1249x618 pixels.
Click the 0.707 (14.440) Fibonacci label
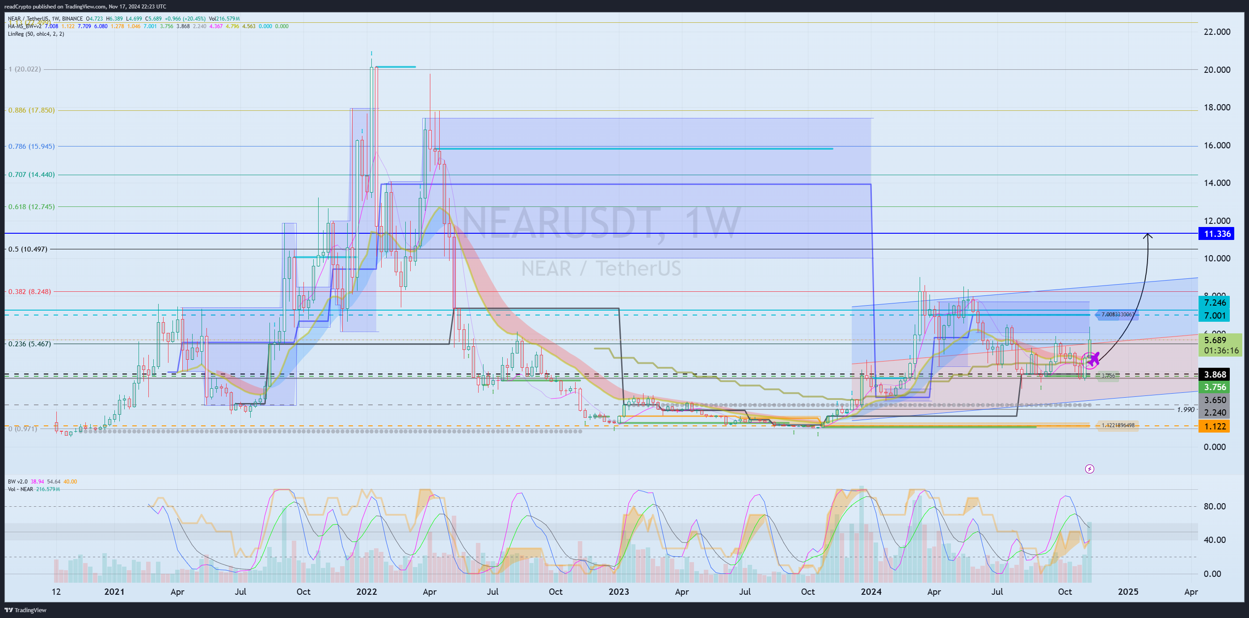[32, 174]
